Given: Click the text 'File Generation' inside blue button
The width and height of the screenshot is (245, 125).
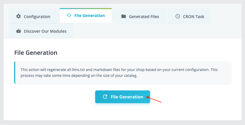Looking at the screenshot, I should pos(127,97).
